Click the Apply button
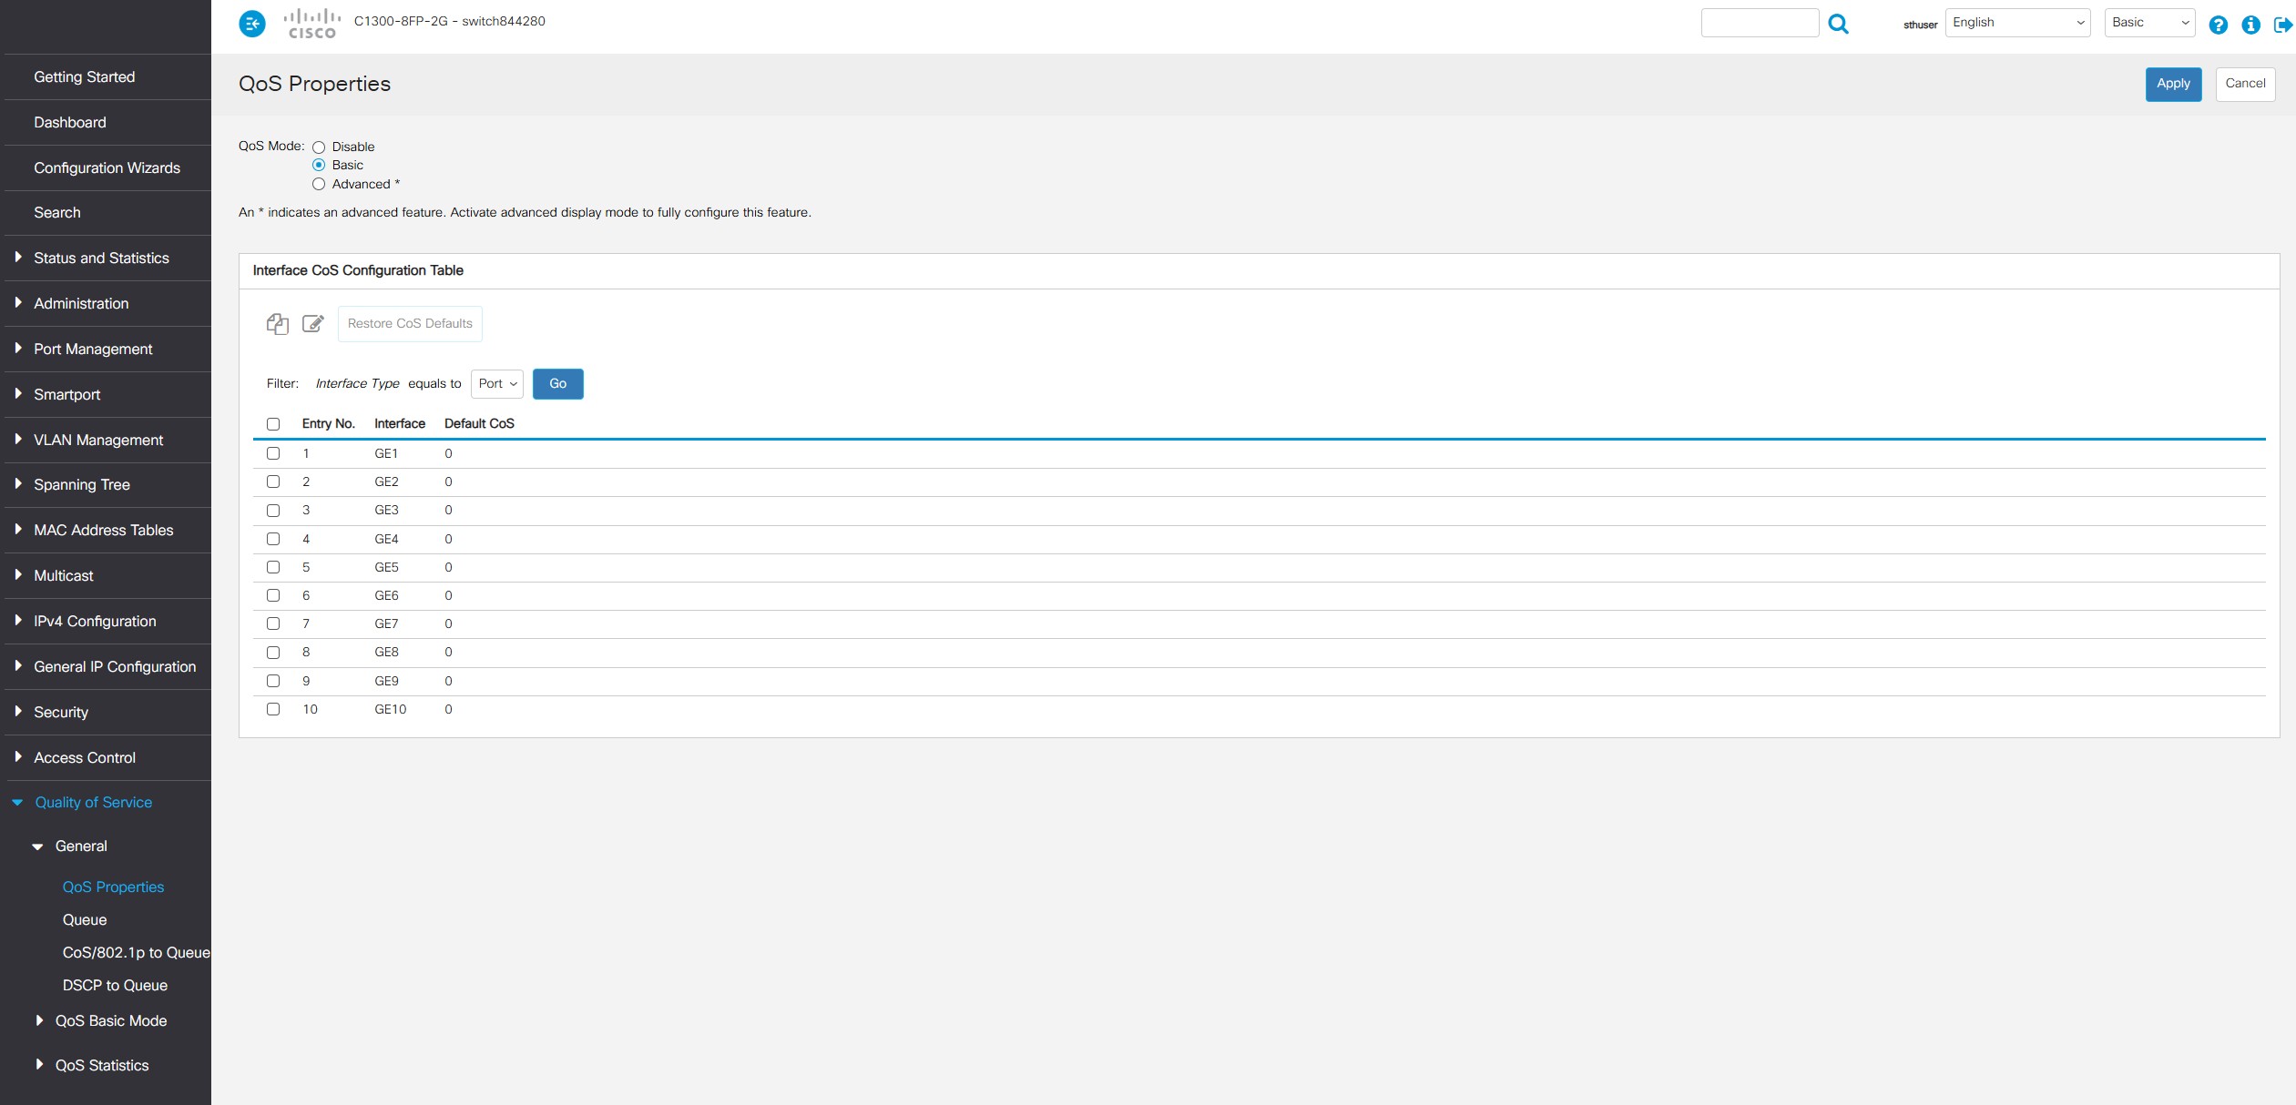This screenshot has height=1105, width=2296. tap(2172, 84)
